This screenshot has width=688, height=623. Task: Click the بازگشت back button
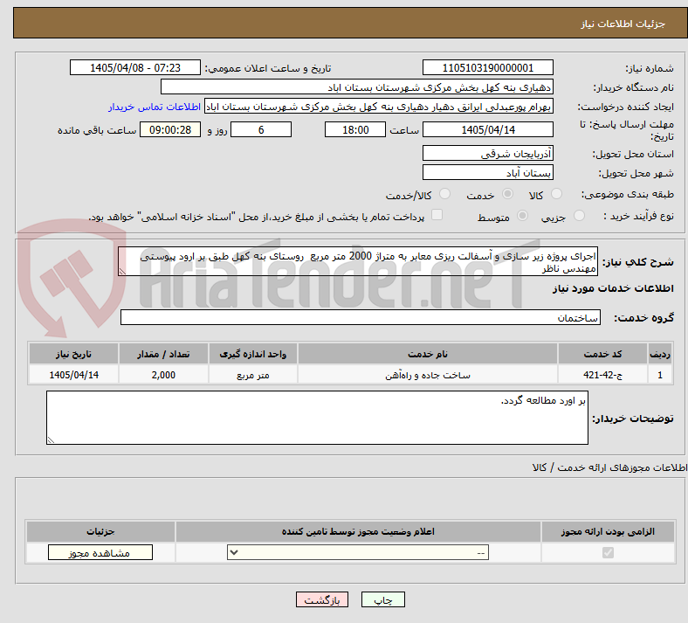click(x=322, y=599)
